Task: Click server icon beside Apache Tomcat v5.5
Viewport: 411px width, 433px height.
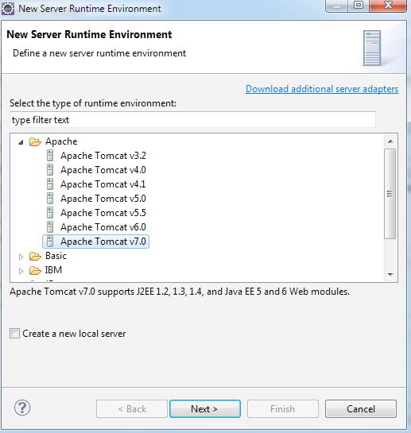Action: coord(50,213)
